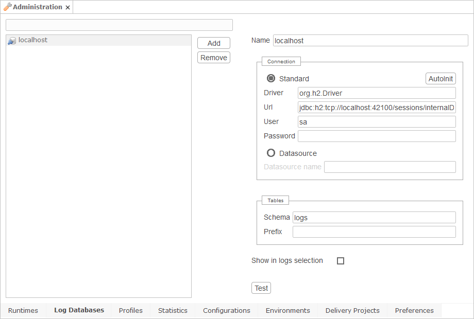
Task: Click the AutoInit button
Action: click(441, 78)
